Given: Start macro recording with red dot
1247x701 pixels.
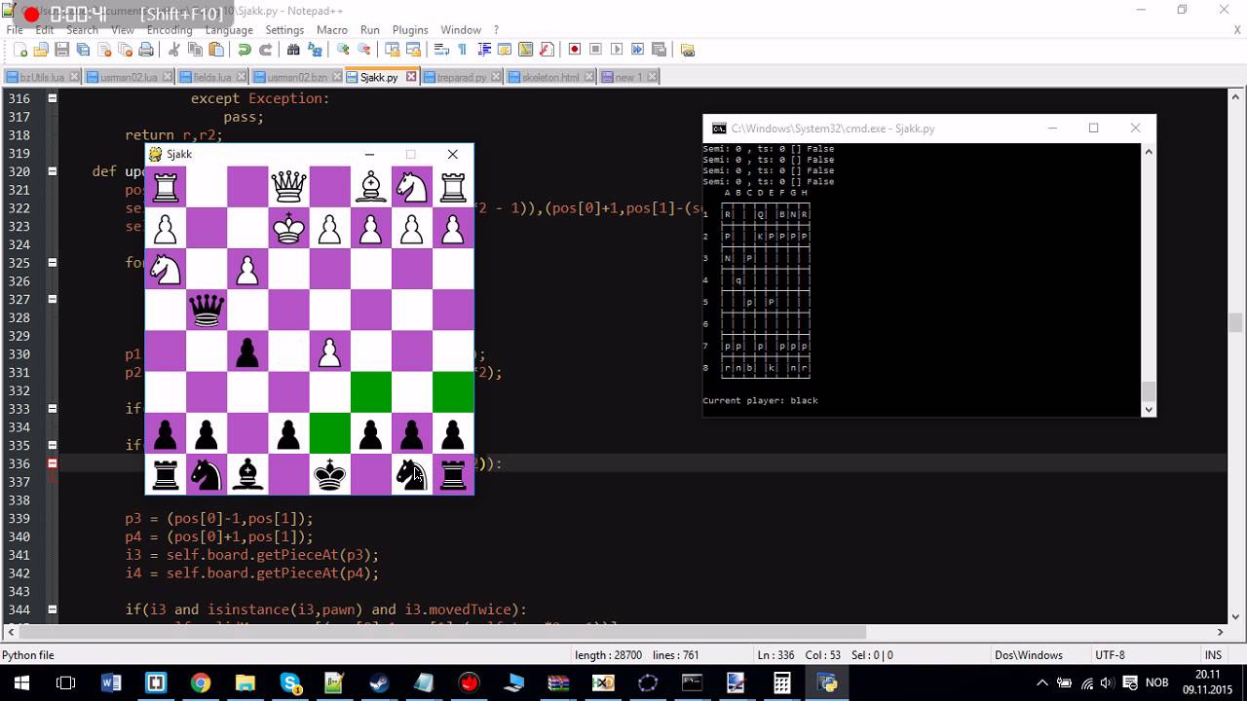Looking at the screenshot, I should (575, 50).
